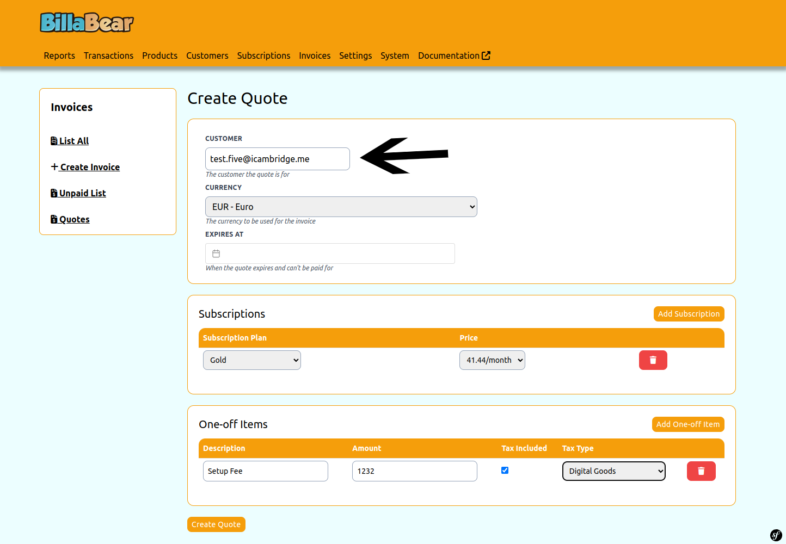
Task: Click the external link icon beside Documentation
Action: click(486, 55)
